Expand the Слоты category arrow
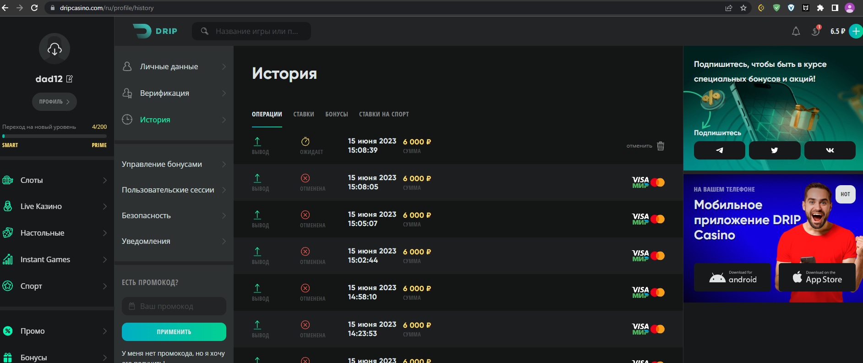Viewport: 863px width, 363px height. [105, 180]
